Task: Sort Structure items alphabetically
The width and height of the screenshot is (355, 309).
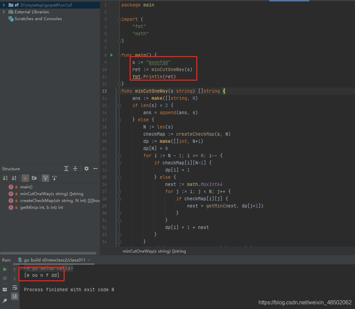Action: coord(14,178)
